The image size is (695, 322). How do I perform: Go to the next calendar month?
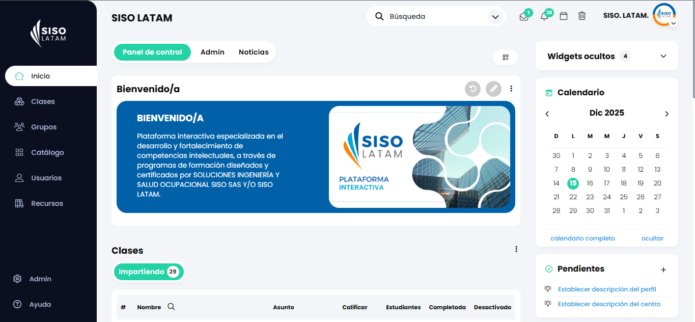pyautogui.click(x=667, y=114)
